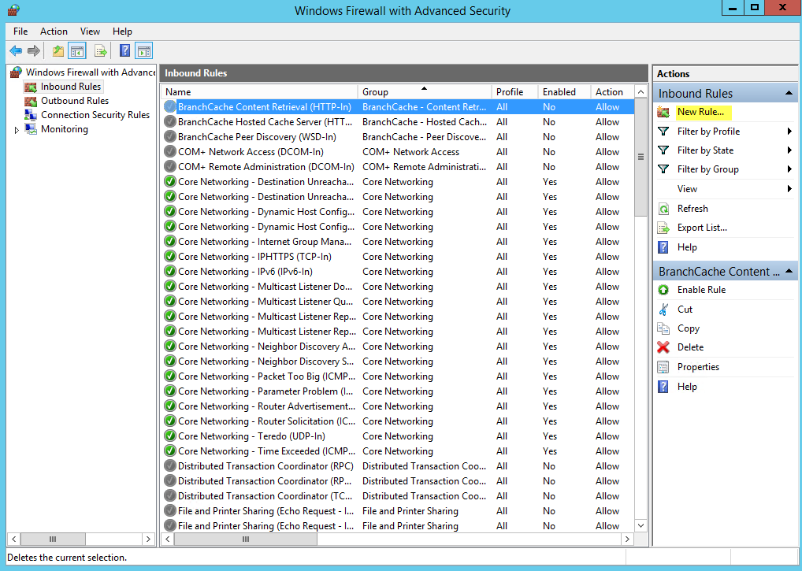Select Core Networking - IPv6 (IPv6-In) rule
Viewport: 802px width, 571px height.
point(399,272)
